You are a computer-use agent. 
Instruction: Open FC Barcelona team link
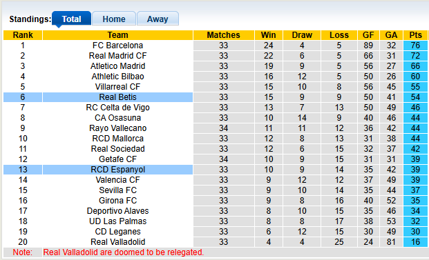pos(117,46)
